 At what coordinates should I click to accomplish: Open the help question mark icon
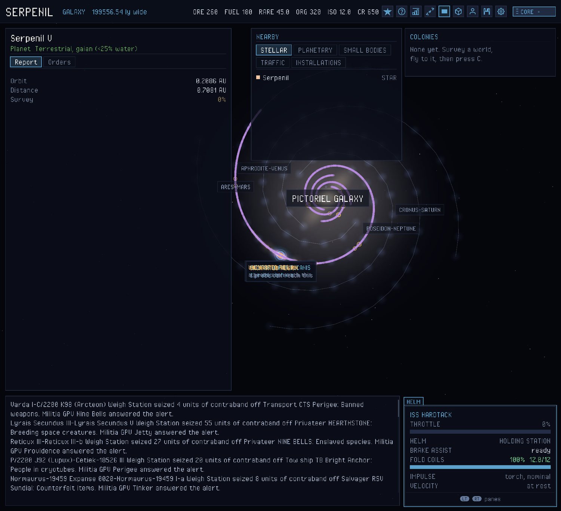point(402,12)
